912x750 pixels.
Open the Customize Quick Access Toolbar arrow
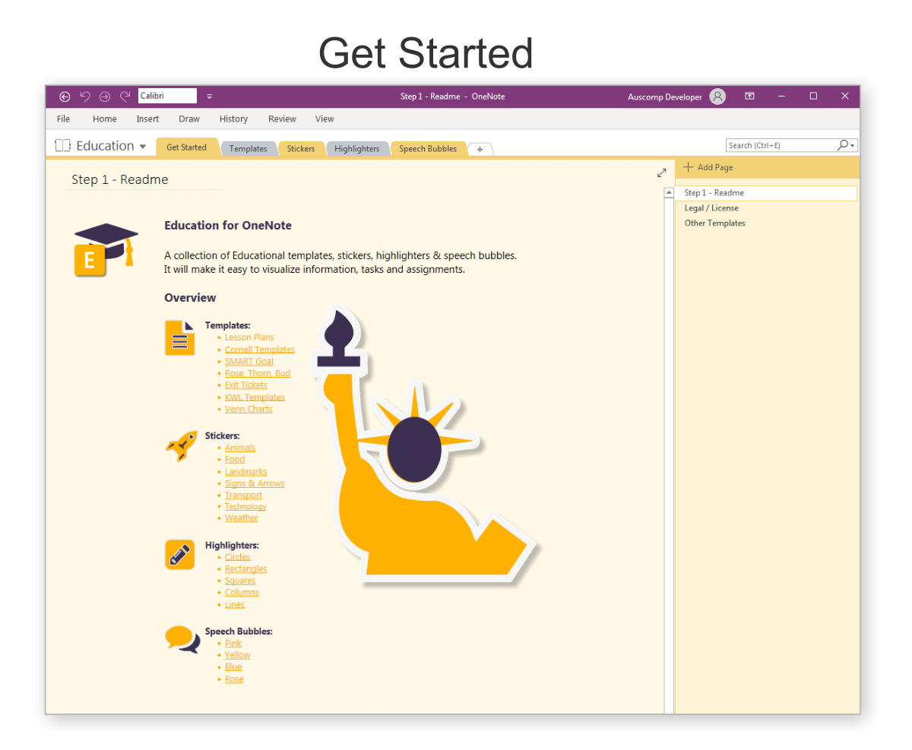point(210,97)
